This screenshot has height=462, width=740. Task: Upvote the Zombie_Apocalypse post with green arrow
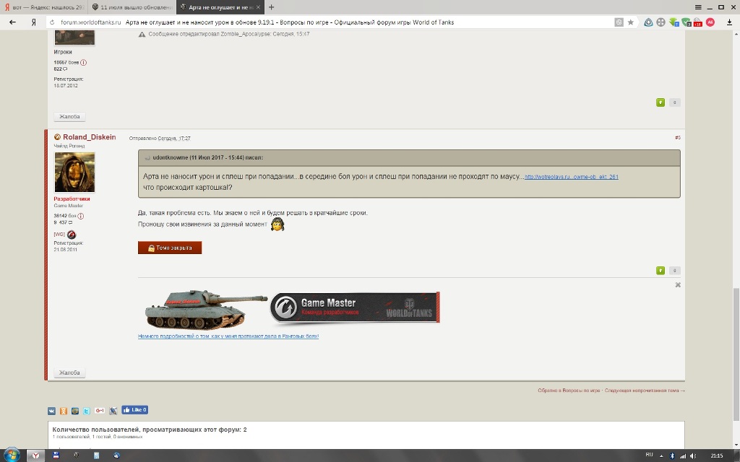(x=661, y=103)
